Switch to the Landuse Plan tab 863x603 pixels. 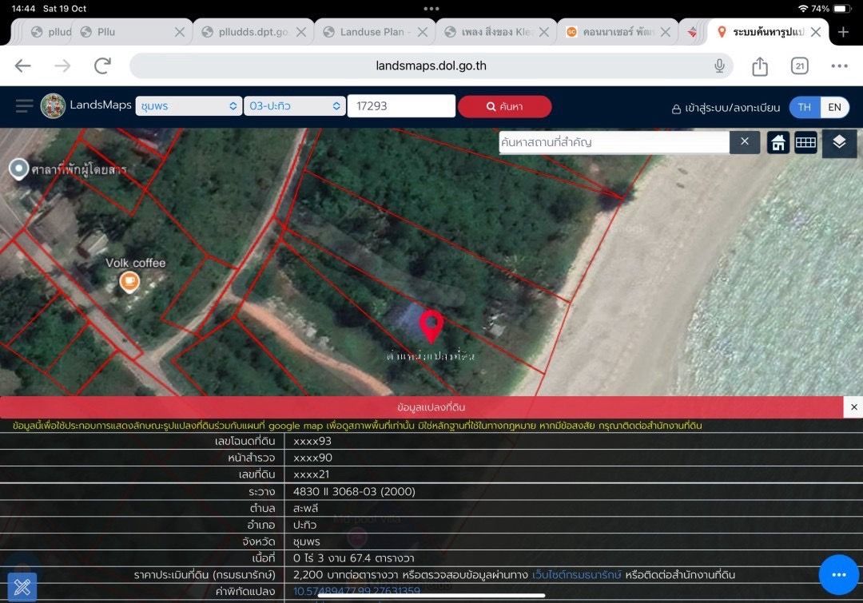click(x=376, y=32)
